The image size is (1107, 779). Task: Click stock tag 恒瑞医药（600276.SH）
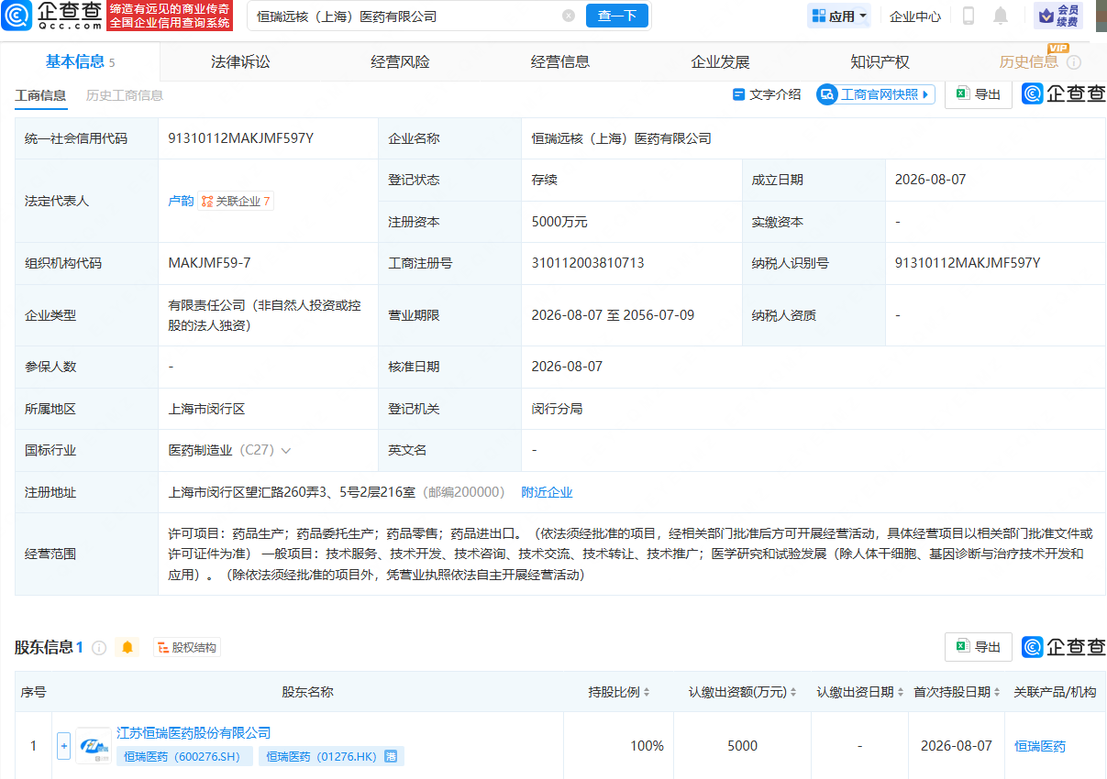pos(184,757)
